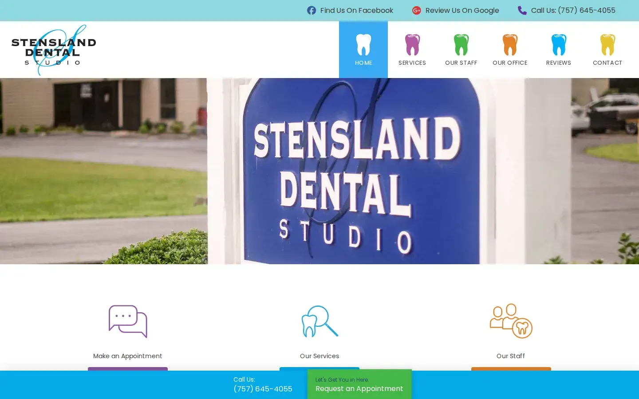Follow the Review Us On Google link
The image size is (639, 399).
point(456,10)
